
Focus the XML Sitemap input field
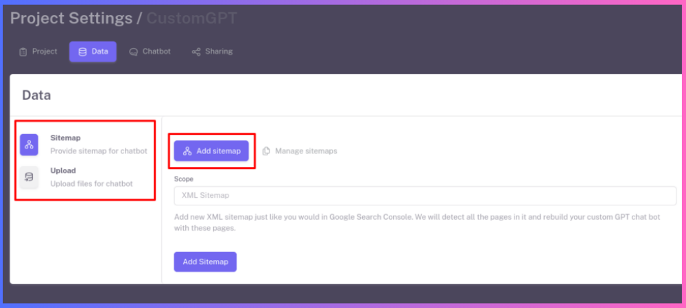point(425,196)
